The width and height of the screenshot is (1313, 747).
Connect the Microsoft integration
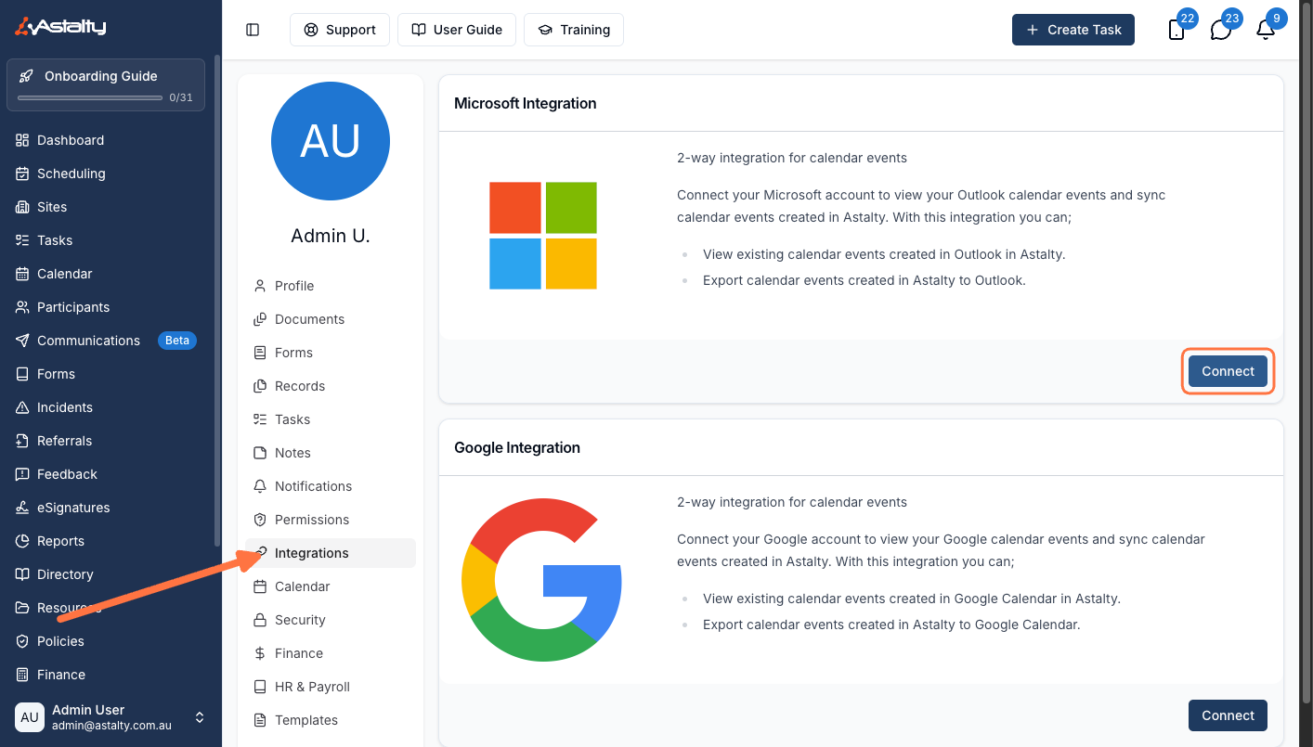tap(1228, 371)
